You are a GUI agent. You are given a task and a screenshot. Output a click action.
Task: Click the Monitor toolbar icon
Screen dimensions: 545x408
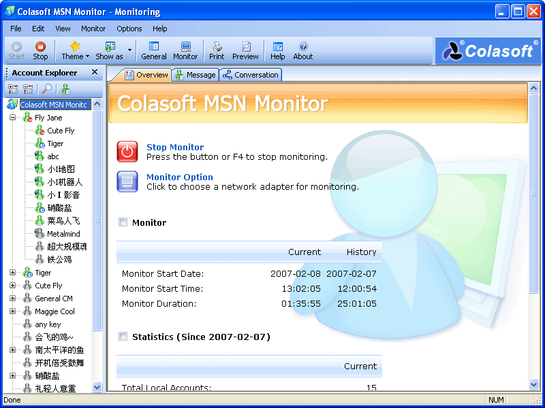(x=185, y=50)
